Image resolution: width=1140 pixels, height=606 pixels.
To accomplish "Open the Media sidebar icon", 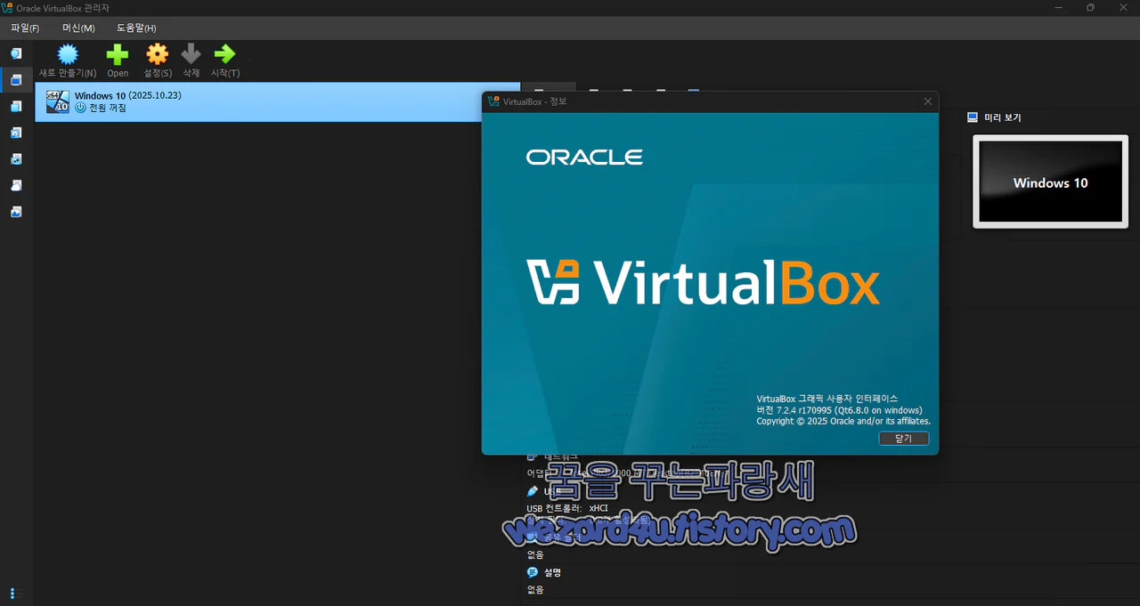I will pyautogui.click(x=16, y=133).
